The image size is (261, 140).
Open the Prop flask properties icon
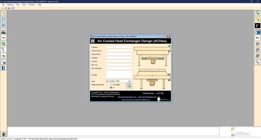tap(4, 56)
